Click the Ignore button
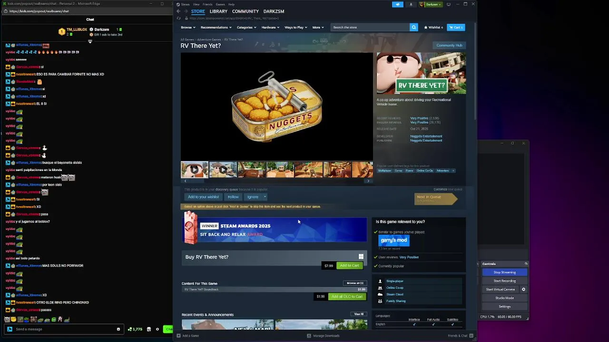Screen dimensions: 609x342 253,197
